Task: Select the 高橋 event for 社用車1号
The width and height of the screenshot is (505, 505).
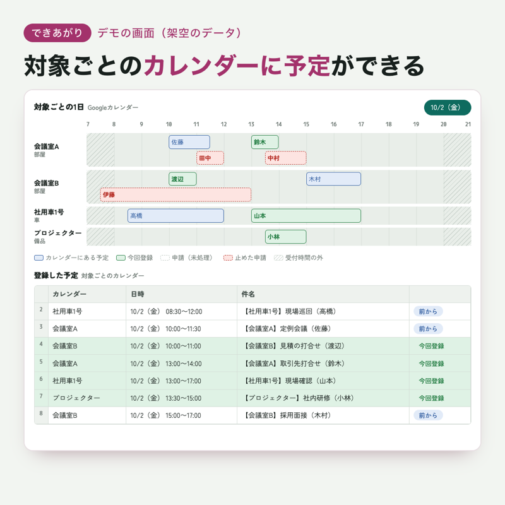Action: [175, 216]
